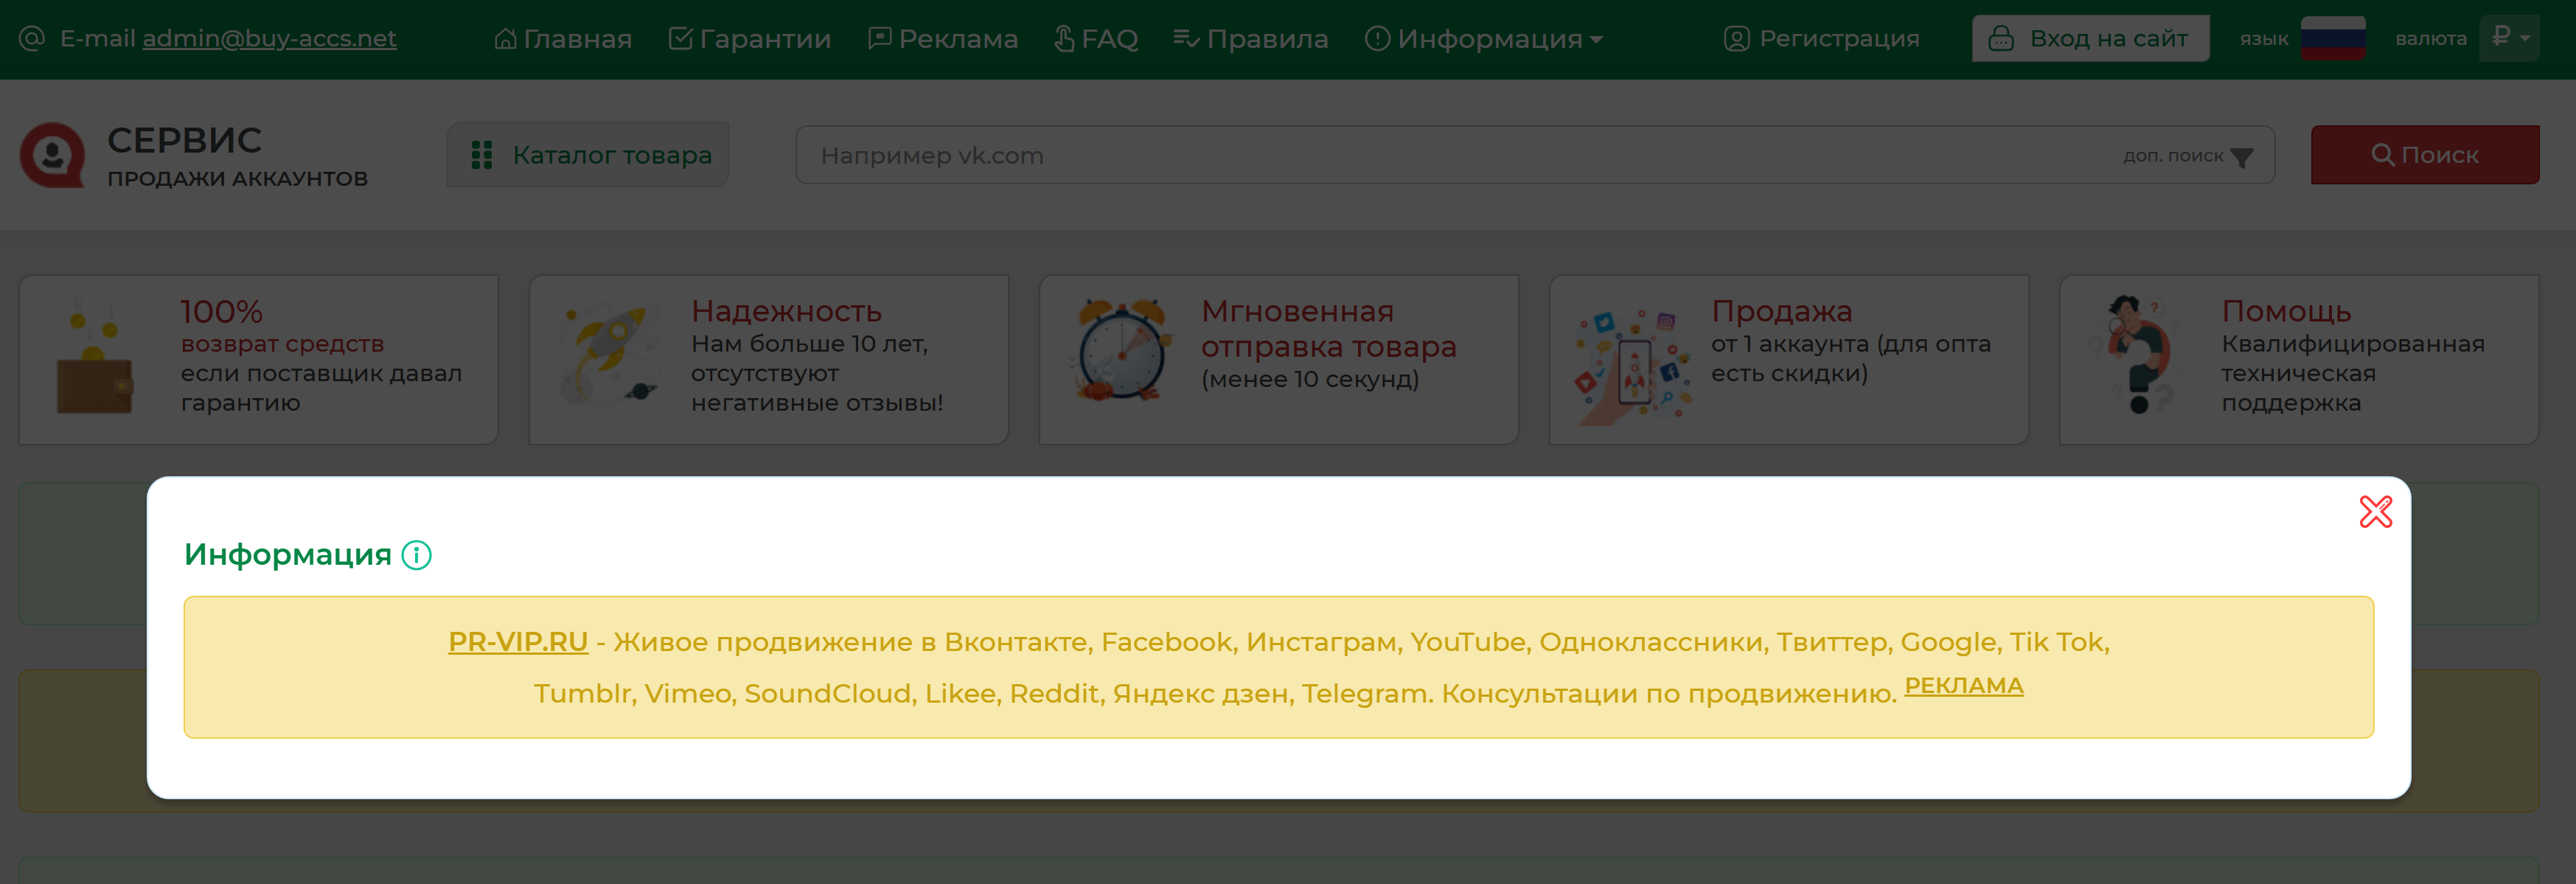2576x884 pixels.
Task: Go to Главная menu item
Action: click(x=563, y=39)
